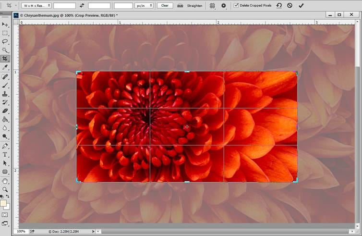Viewport: 362px width, 236px height.
Task: Click the horizontal scrollbar right arrow
Action: click(352, 231)
